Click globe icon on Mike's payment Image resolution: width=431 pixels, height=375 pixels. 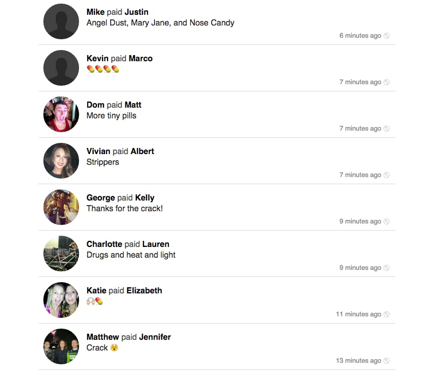pyautogui.click(x=387, y=36)
